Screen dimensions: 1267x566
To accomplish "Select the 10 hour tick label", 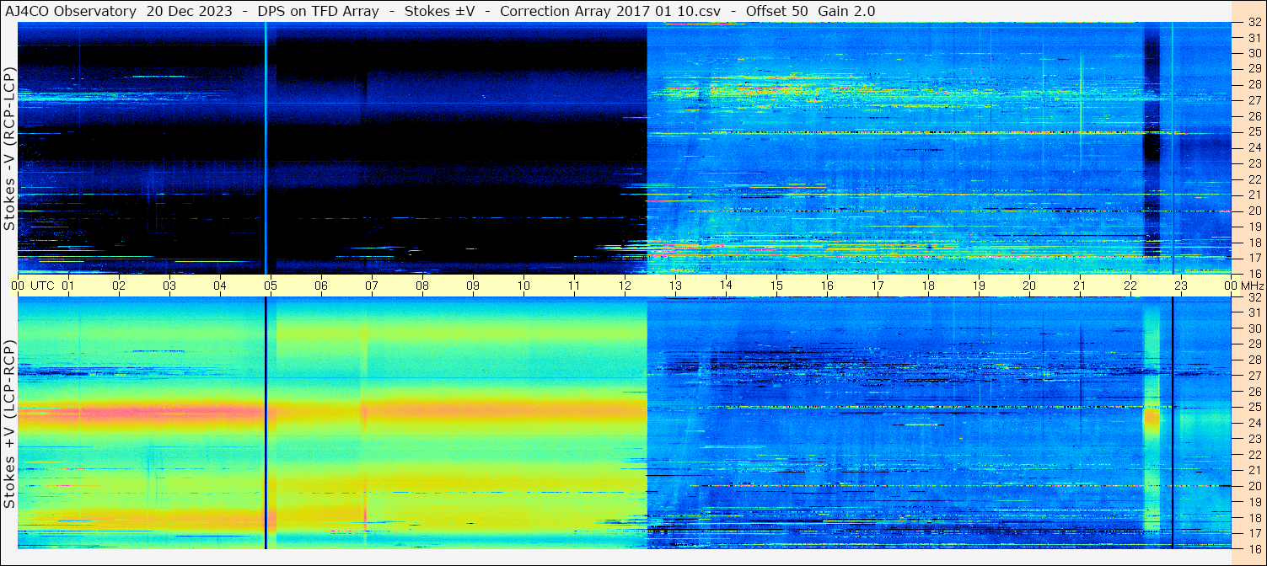I will [523, 286].
